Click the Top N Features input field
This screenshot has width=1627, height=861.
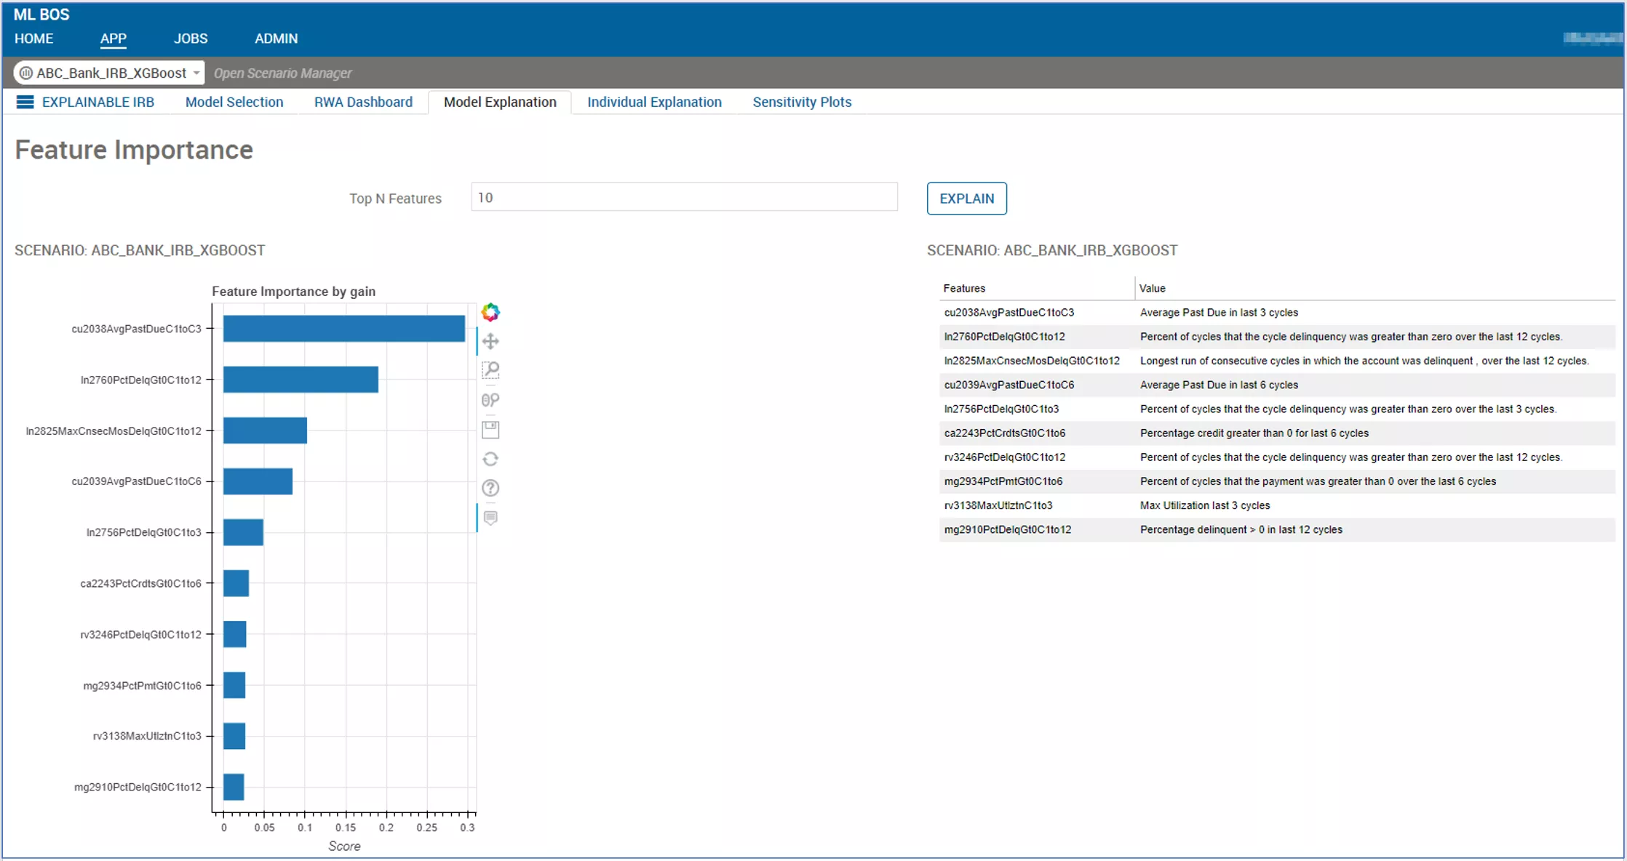[x=684, y=198]
